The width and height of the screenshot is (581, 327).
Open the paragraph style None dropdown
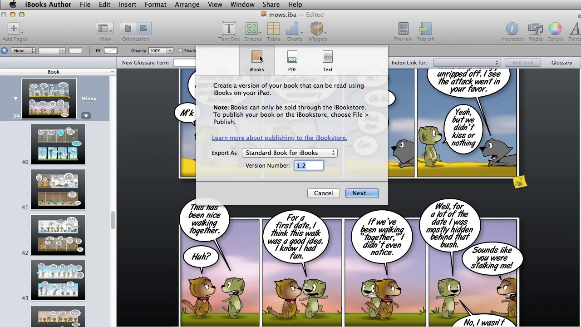click(x=24, y=50)
